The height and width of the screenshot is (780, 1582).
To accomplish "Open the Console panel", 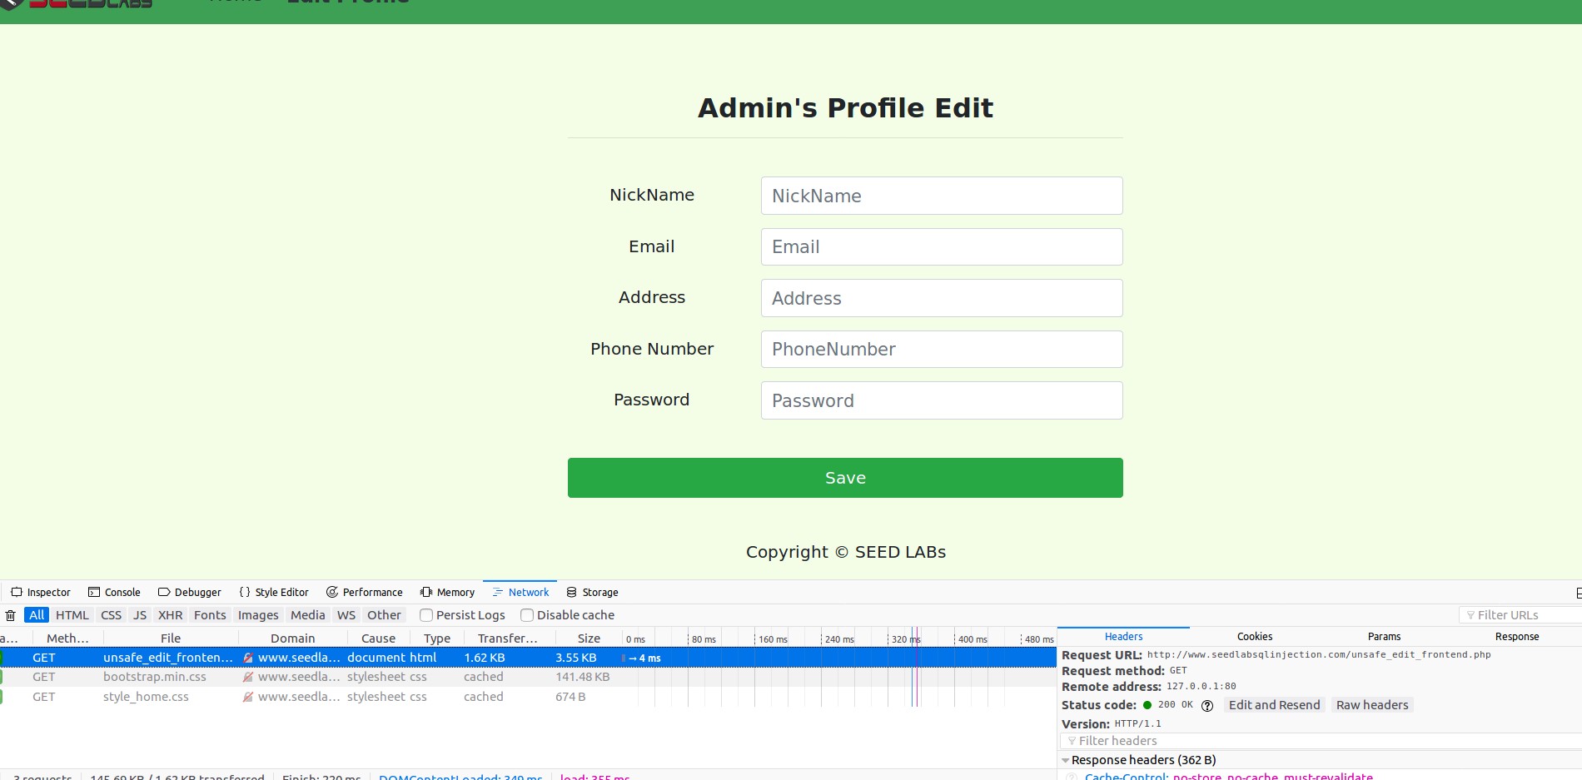I will pyautogui.click(x=114, y=592).
